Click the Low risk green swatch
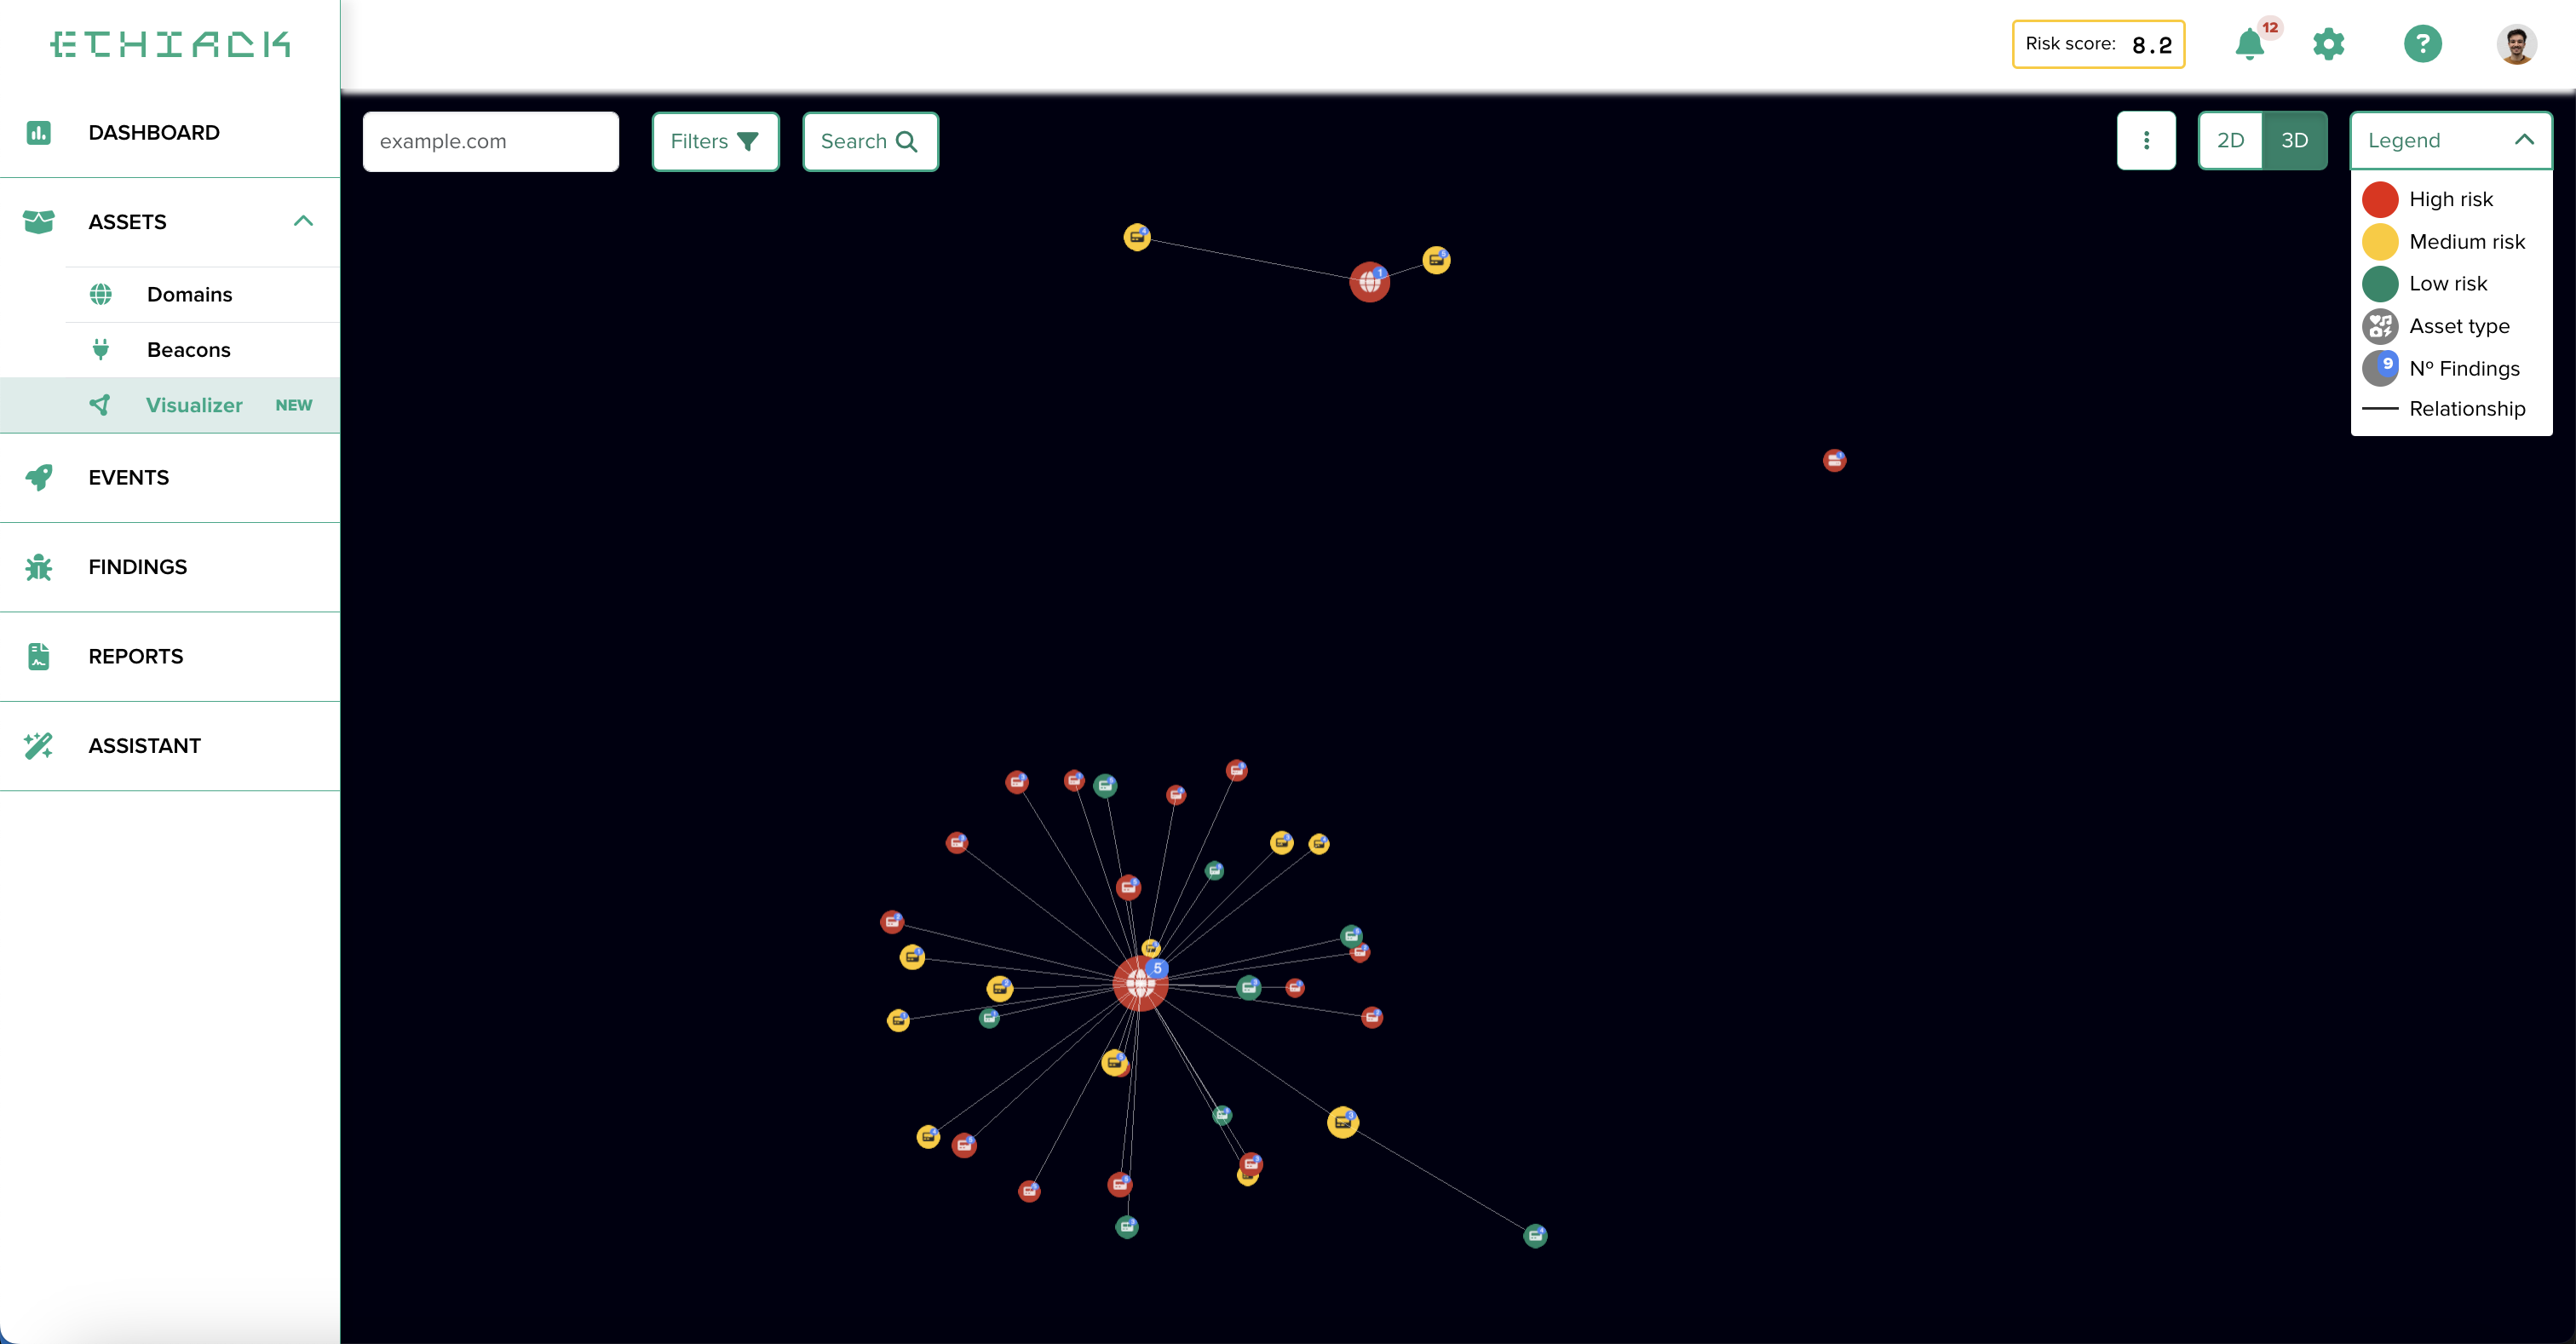 (x=2380, y=283)
